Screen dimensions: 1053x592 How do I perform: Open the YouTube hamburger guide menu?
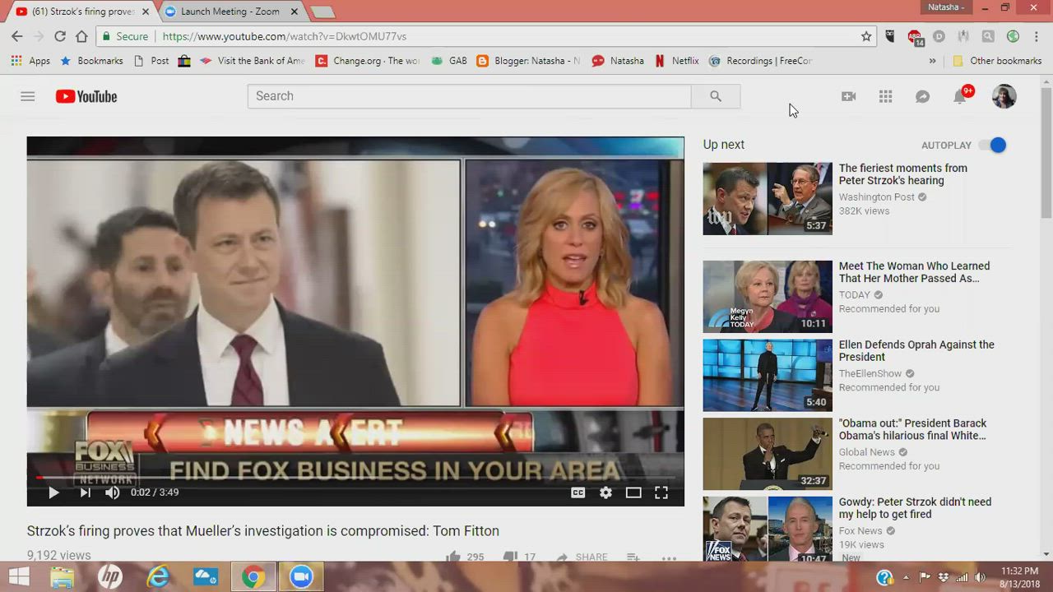[27, 96]
